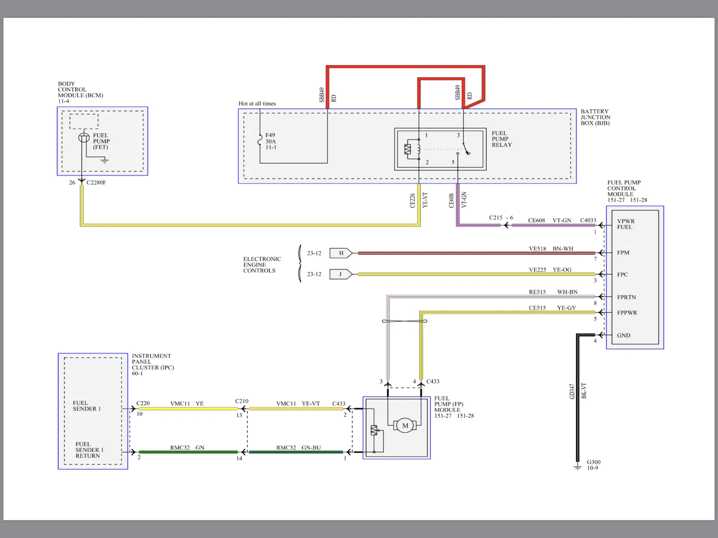Click the twisted pair symbol on pump wires

coord(404,321)
